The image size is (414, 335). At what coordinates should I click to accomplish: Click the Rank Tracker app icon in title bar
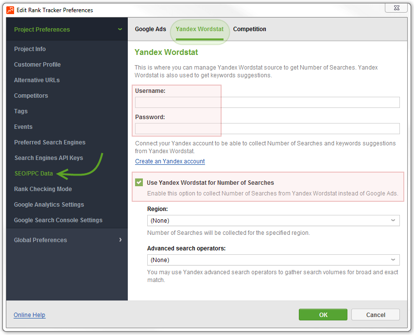pyautogui.click(x=10, y=10)
